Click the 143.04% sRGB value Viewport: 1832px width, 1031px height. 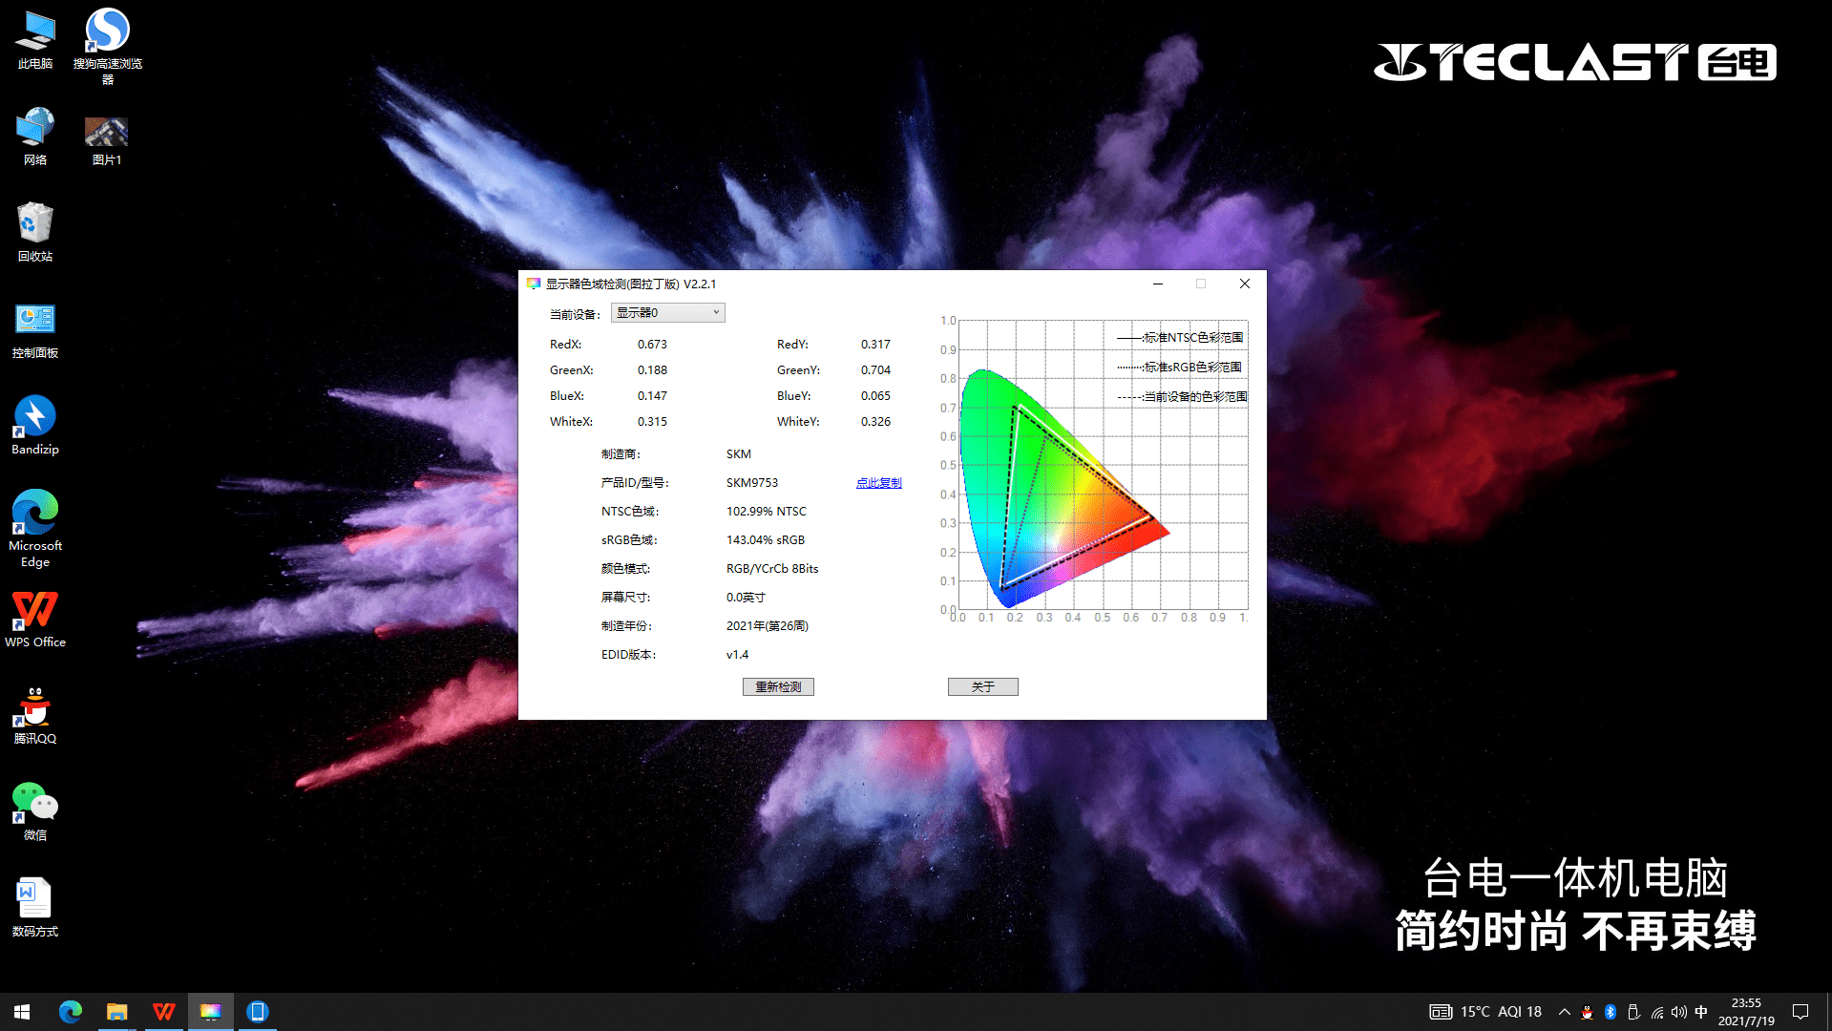766,540
